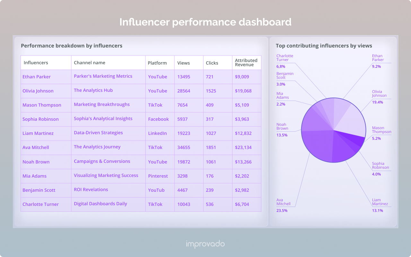Select the Views column header
The height and width of the screenshot is (257, 411).
pos(183,63)
